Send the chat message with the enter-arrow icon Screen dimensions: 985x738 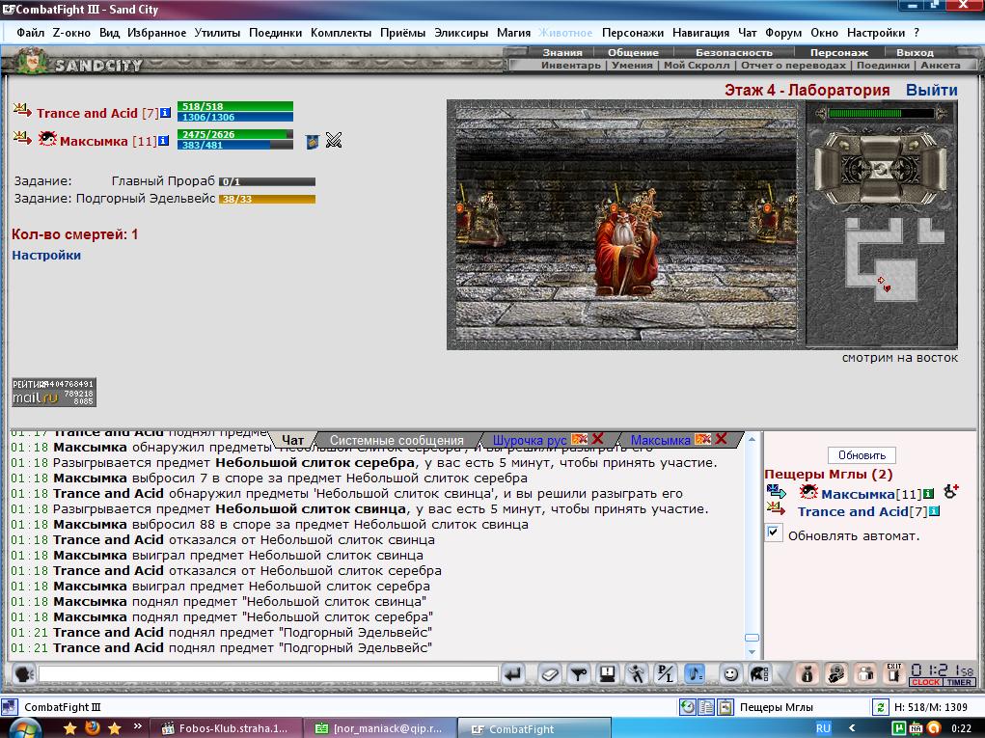[x=513, y=674]
